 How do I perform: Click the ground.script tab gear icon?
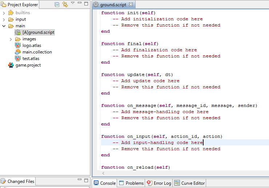coord(96,4)
